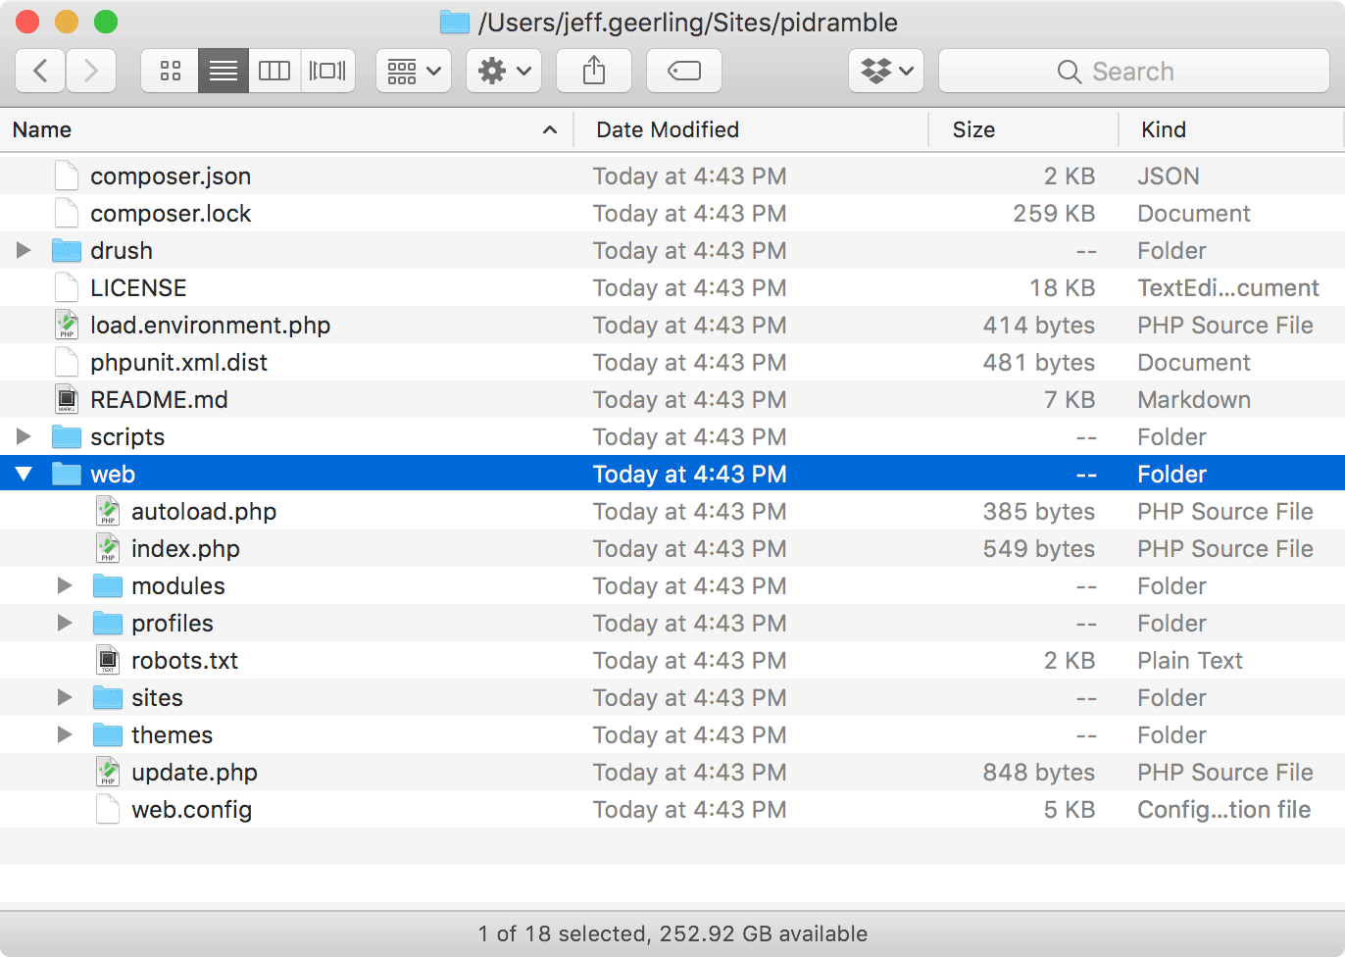Select the scripts folder icon
Screen dimensions: 1345x957
[x=67, y=436]
